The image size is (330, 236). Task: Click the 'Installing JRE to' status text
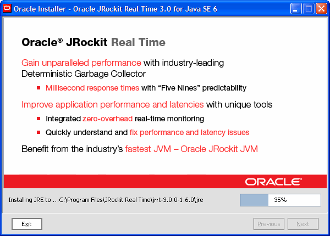pos(106,200)
